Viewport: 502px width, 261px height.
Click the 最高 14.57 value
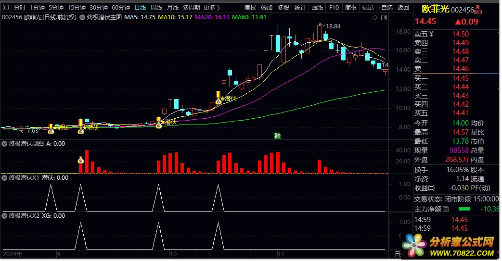[461, 132]
